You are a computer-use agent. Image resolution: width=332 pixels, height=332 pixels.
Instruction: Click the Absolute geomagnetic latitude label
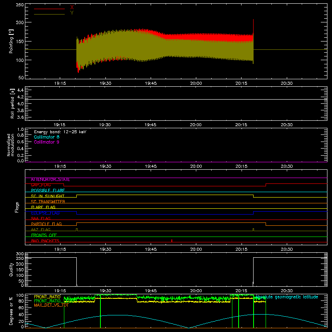(287, 297)
